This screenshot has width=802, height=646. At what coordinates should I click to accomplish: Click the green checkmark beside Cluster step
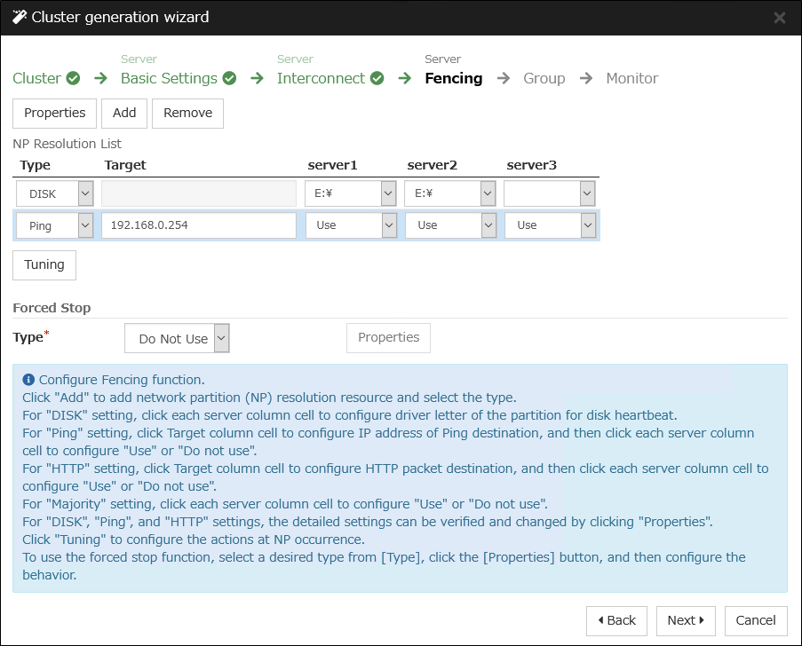tap(74, 78)
